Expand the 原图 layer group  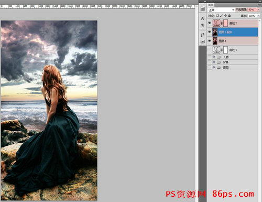[x=214, y=67]
